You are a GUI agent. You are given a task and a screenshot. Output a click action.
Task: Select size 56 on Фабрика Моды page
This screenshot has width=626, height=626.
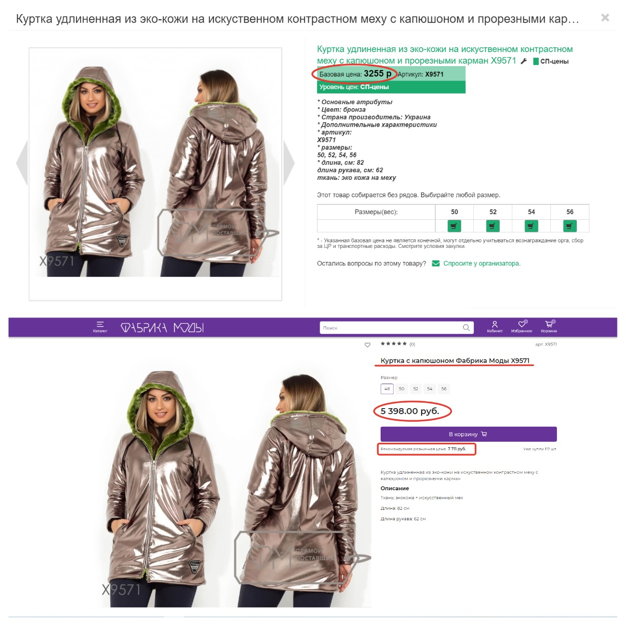(x=444, y=389)
